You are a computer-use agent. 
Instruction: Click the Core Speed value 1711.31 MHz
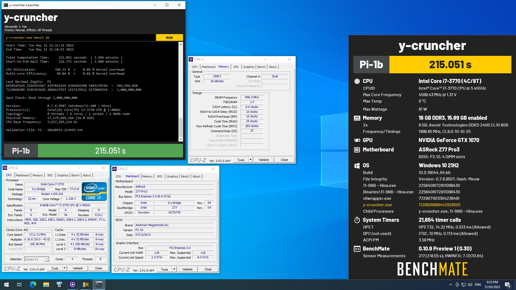click(x=38, y=234)
